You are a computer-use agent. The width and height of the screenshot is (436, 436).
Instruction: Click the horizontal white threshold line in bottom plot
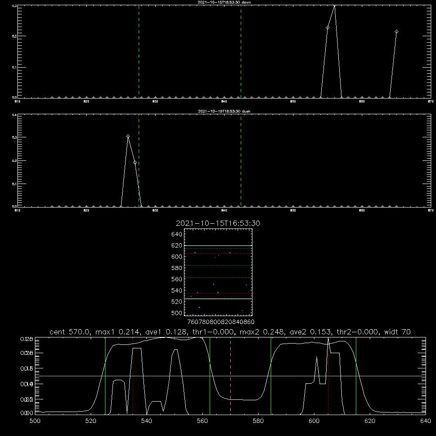coord(230,376)
